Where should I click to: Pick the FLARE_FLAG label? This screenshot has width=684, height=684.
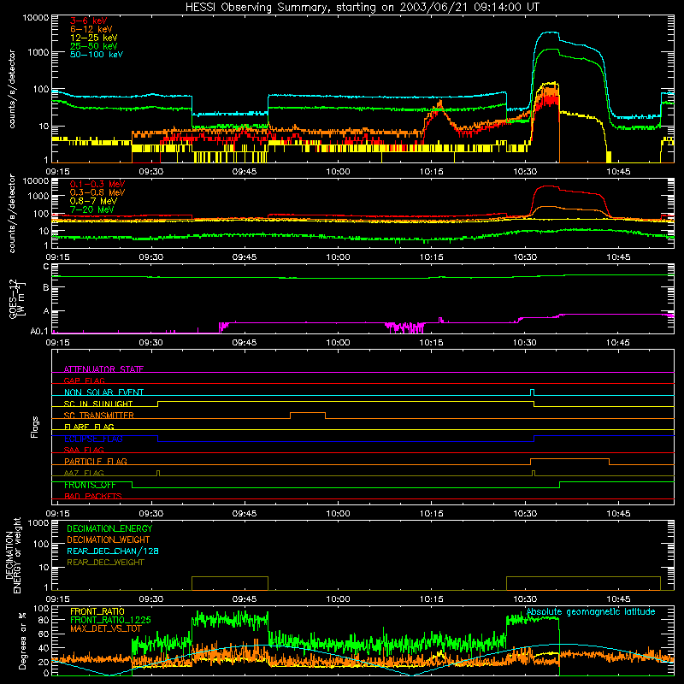pyautogui.click(x=89, y=427)
